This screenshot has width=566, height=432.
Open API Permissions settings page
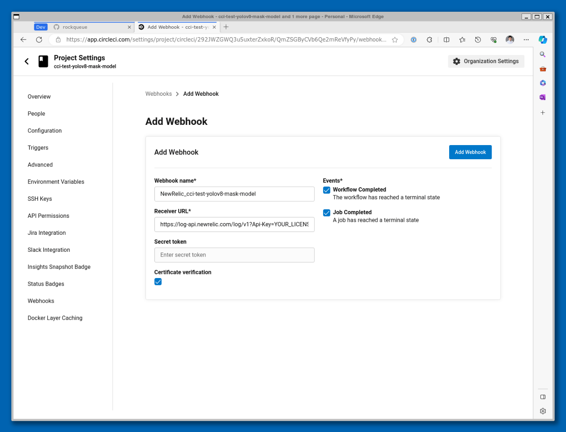(49, 215)
